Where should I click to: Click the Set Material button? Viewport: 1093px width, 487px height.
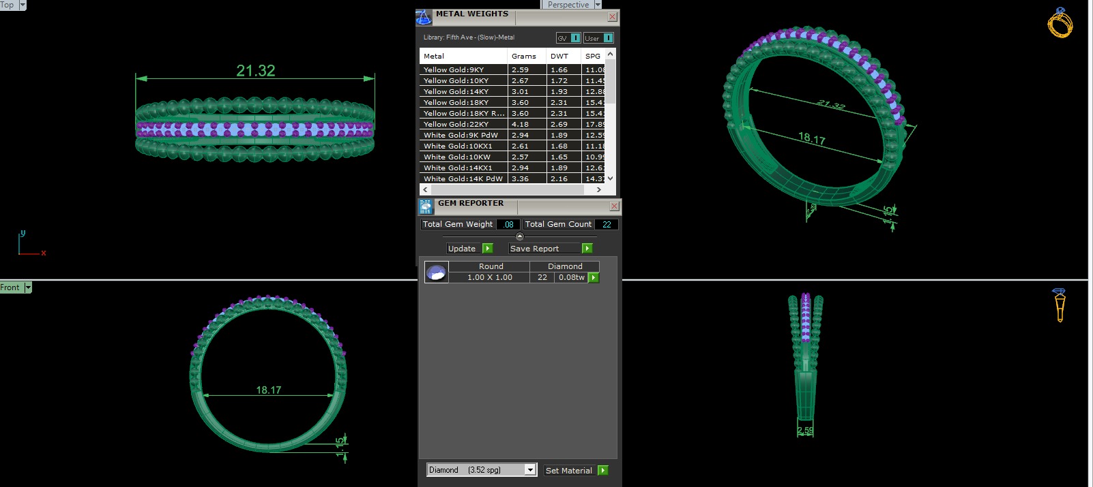click(x=569, y=471)
